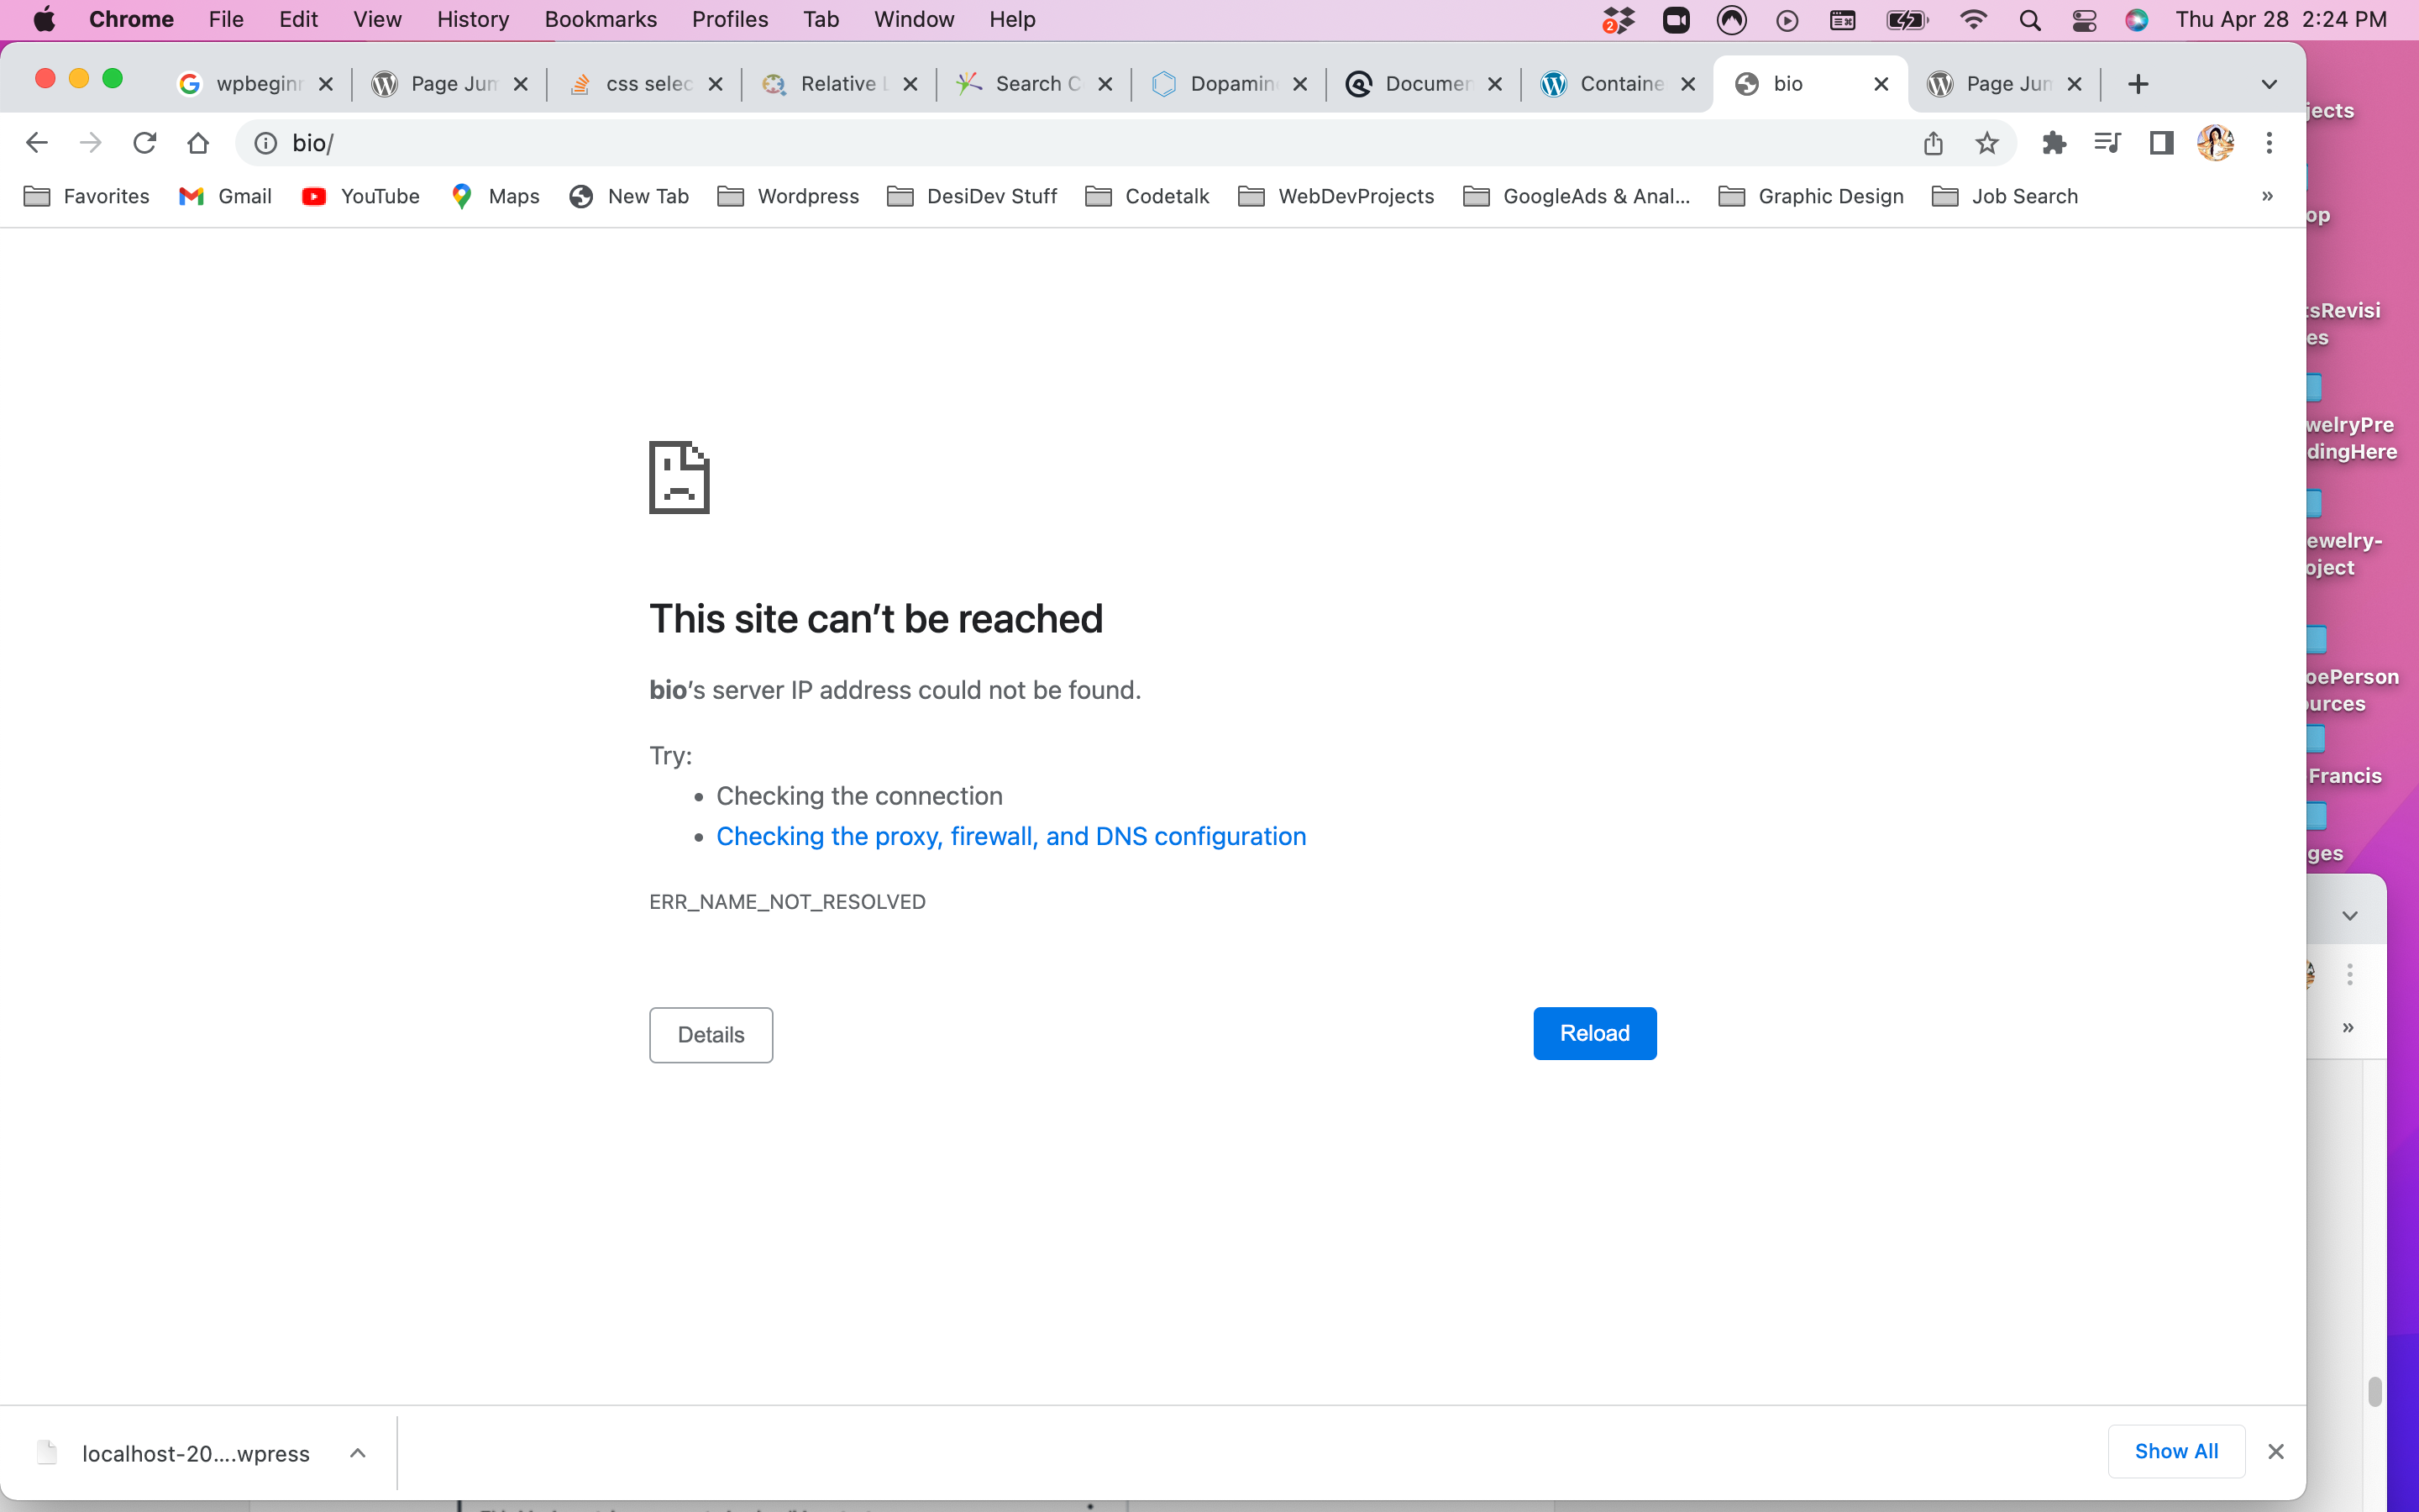This screenshot has height=1512, width=2419.
Task: Click the browser reload page icon
Action: click(144, 143)
